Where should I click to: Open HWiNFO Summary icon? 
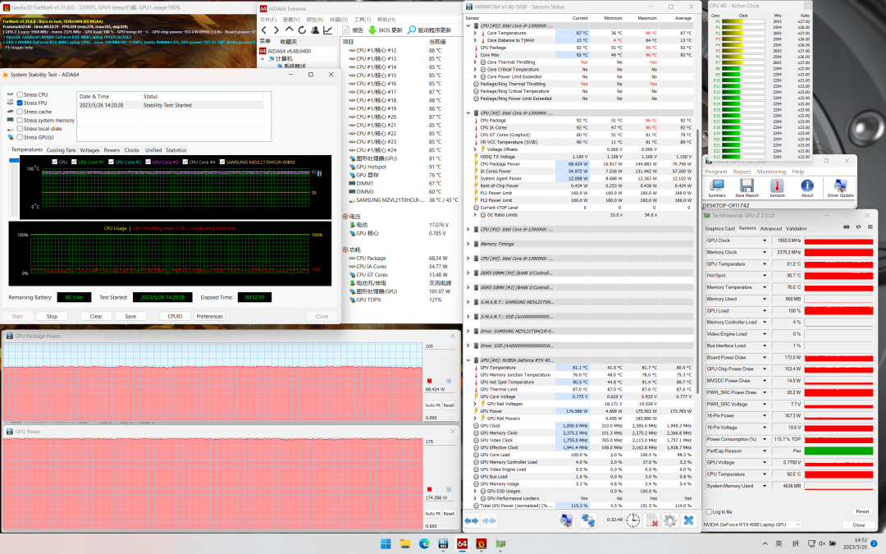click(x=716, y=186)
